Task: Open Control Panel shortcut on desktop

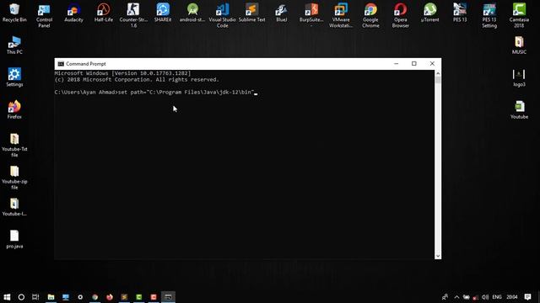Action: [x=44, y=16]
